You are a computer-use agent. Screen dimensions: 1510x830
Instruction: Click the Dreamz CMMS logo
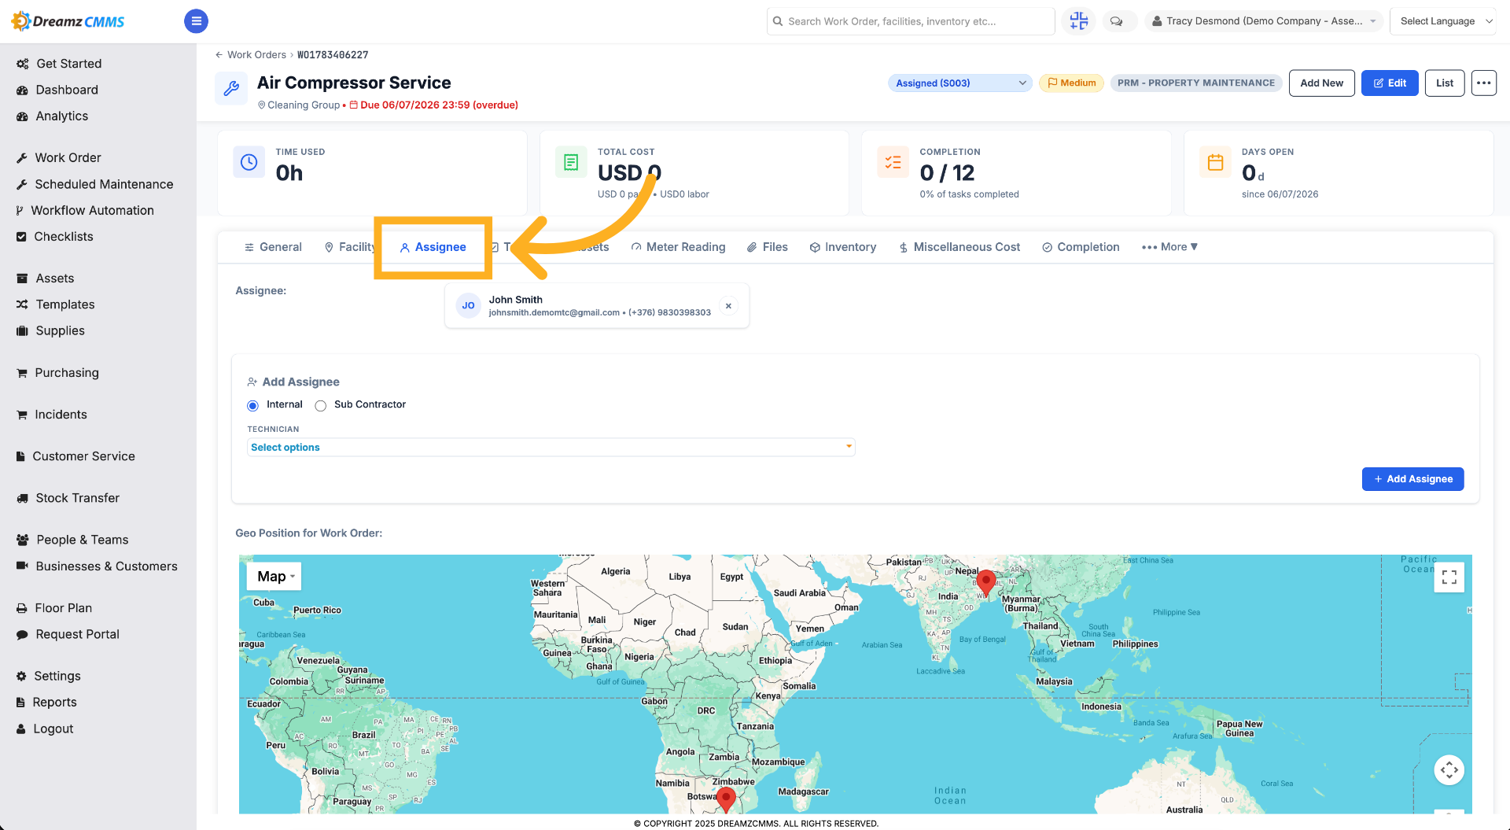(x=68, y=21)
